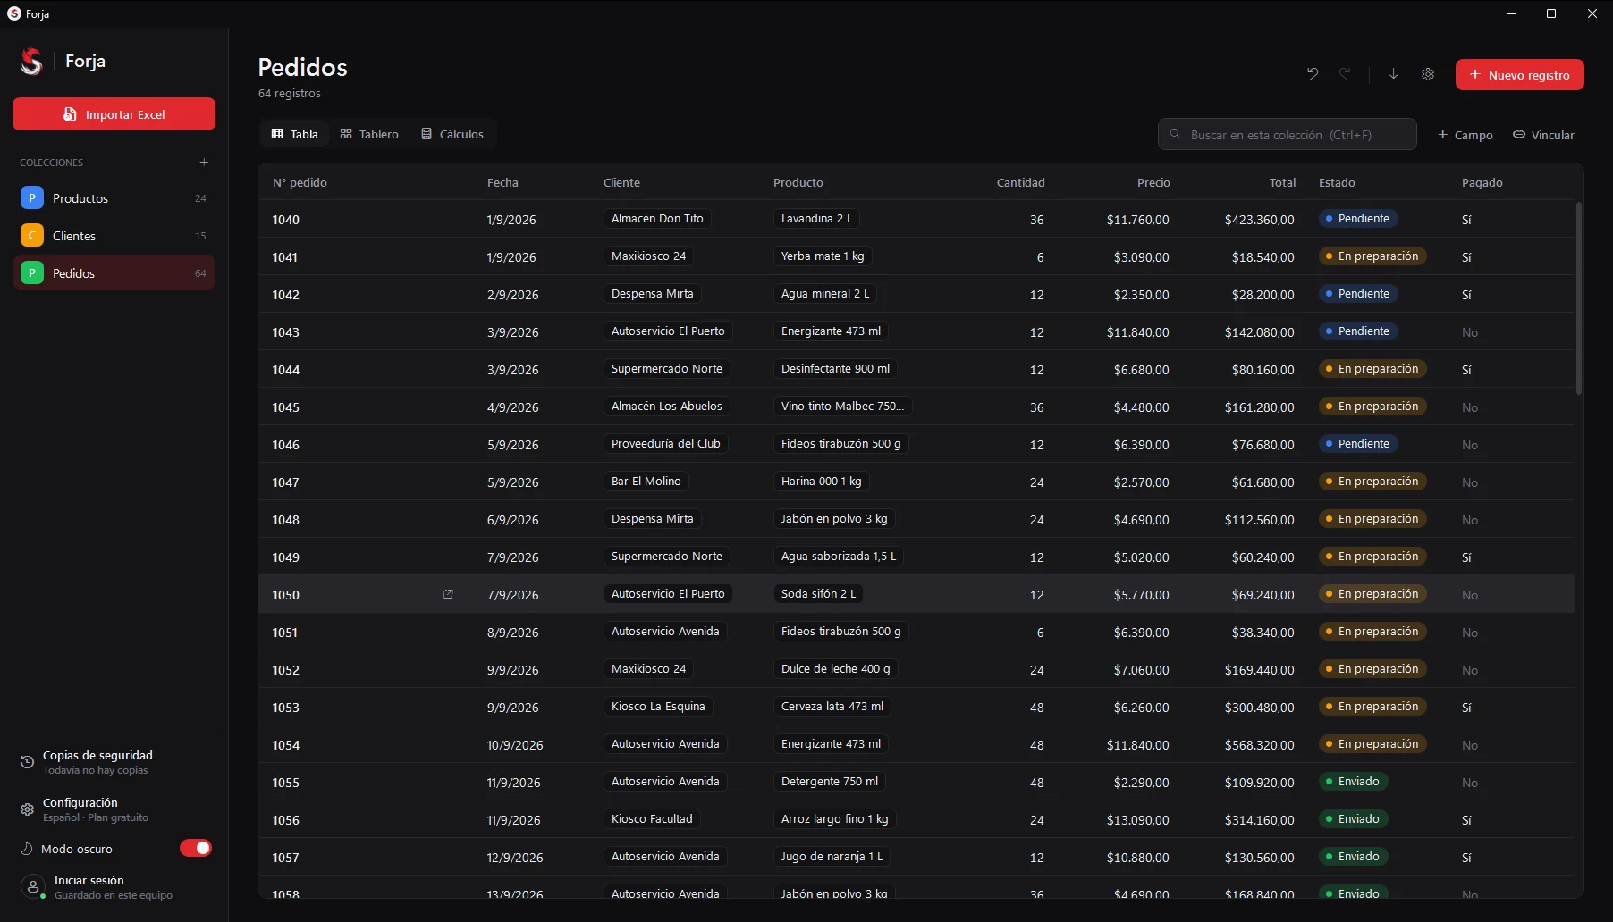Switch to the Cálculos tab

[x=452, y=134]
